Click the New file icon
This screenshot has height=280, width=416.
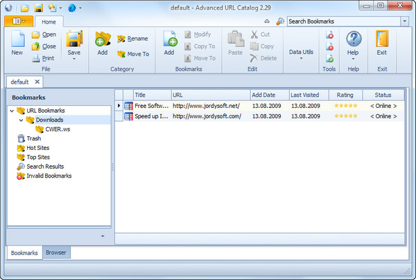(x=17, y=42)
